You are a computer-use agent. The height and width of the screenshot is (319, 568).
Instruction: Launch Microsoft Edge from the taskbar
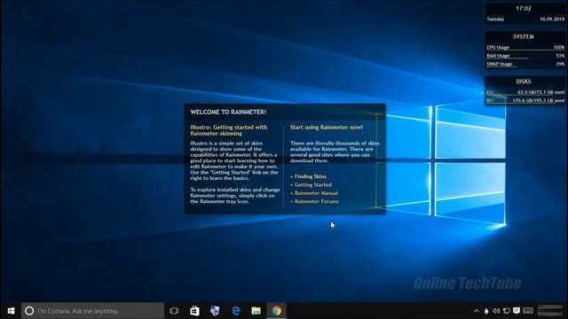pyautogui.click(x=236, y=311)
